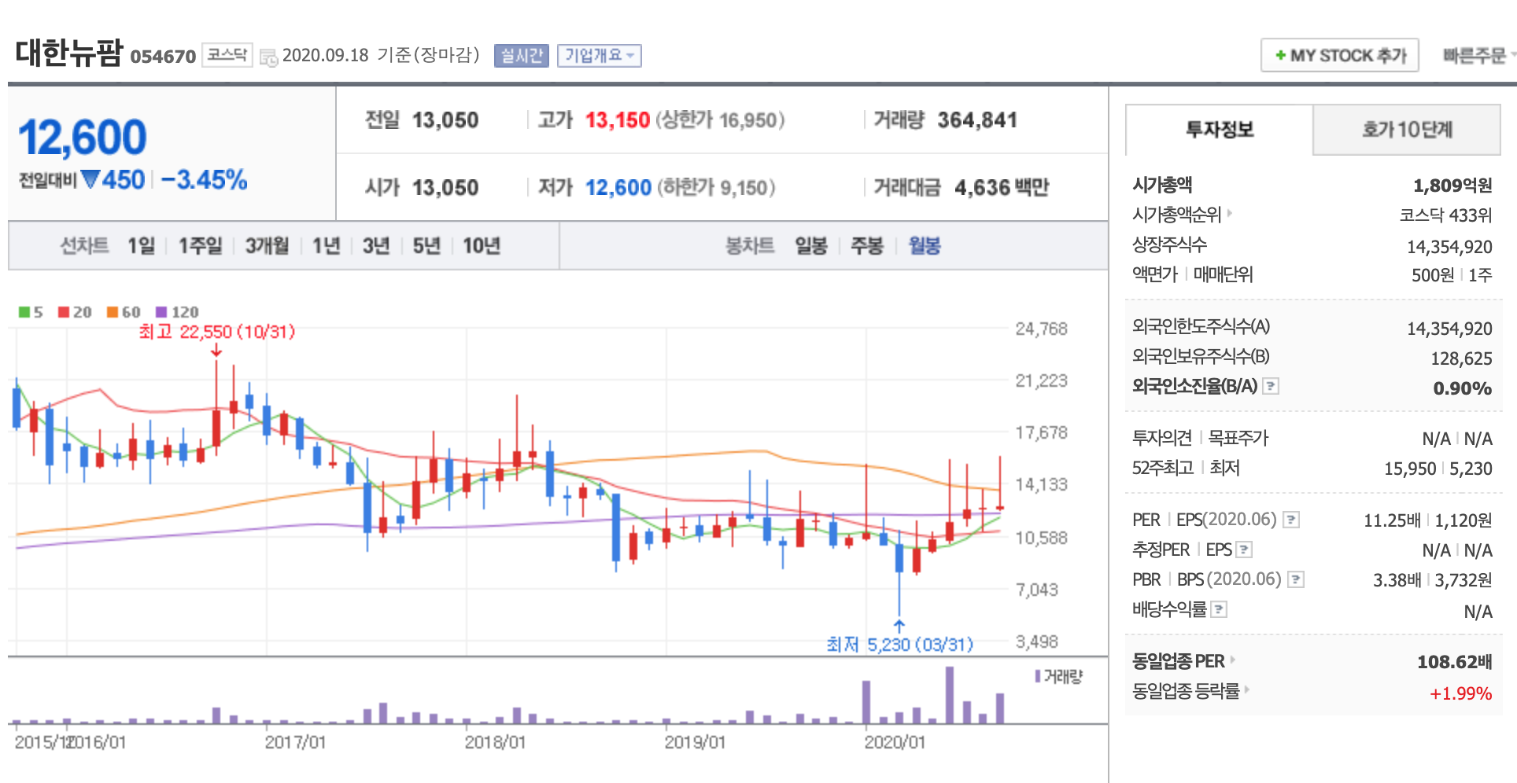Click the 코스닥 433위 ranking value
The image size is (1517, 783).
point(1446,215)
